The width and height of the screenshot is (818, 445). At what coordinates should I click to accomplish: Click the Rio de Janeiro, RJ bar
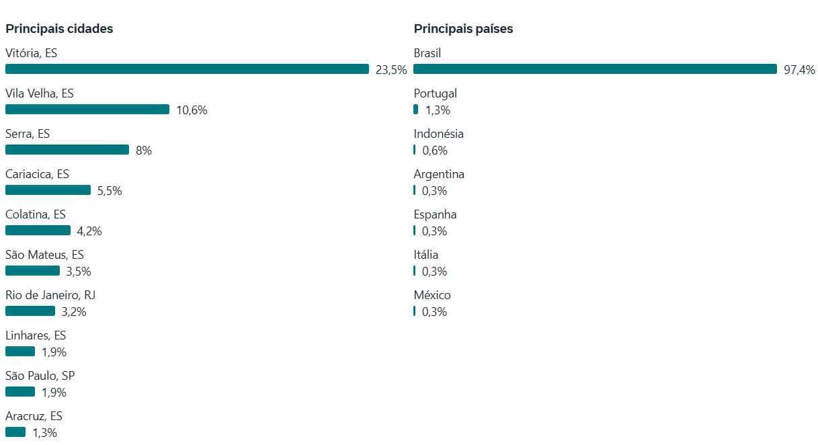30,311
